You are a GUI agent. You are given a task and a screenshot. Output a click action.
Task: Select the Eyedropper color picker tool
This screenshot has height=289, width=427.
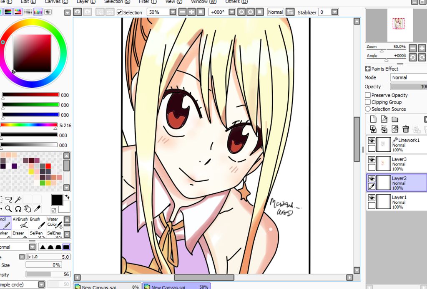[x=37, y=209]
